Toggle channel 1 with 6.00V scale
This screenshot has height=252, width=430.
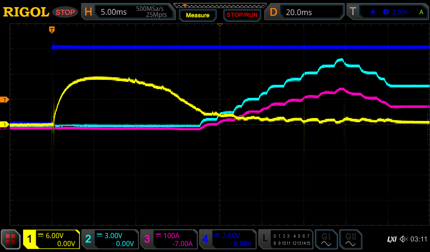coord(51,239)
